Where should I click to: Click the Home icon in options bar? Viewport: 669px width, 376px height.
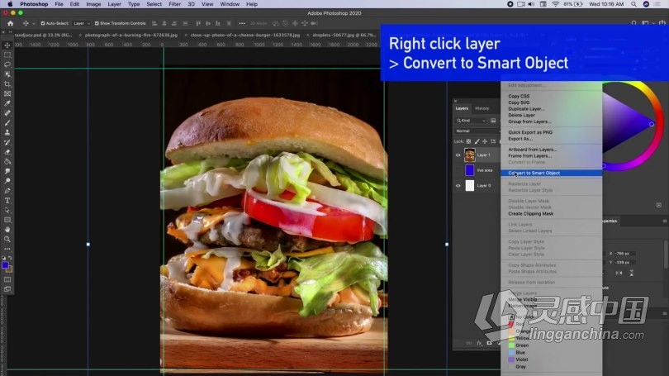point(8,23)
